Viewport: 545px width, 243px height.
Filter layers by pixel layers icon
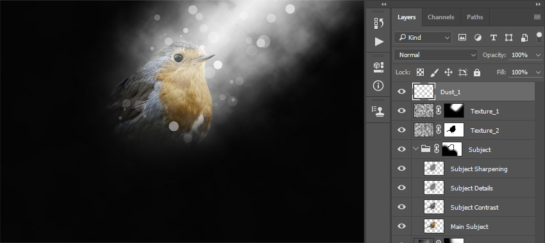(462, 38)
